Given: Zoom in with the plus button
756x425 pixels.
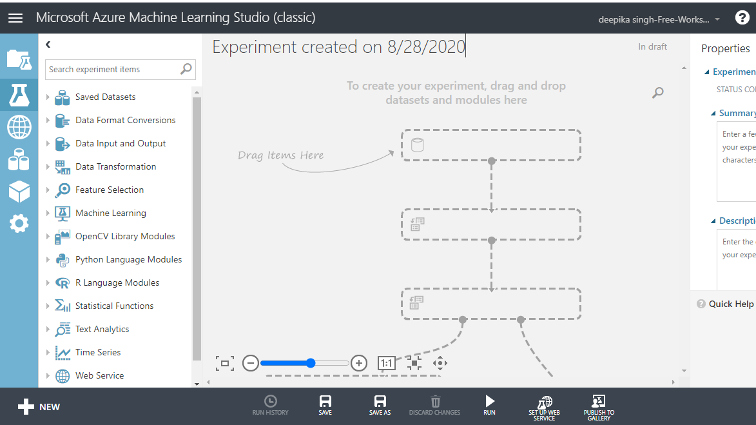Looking at the screenshot, I should point(359,363).
